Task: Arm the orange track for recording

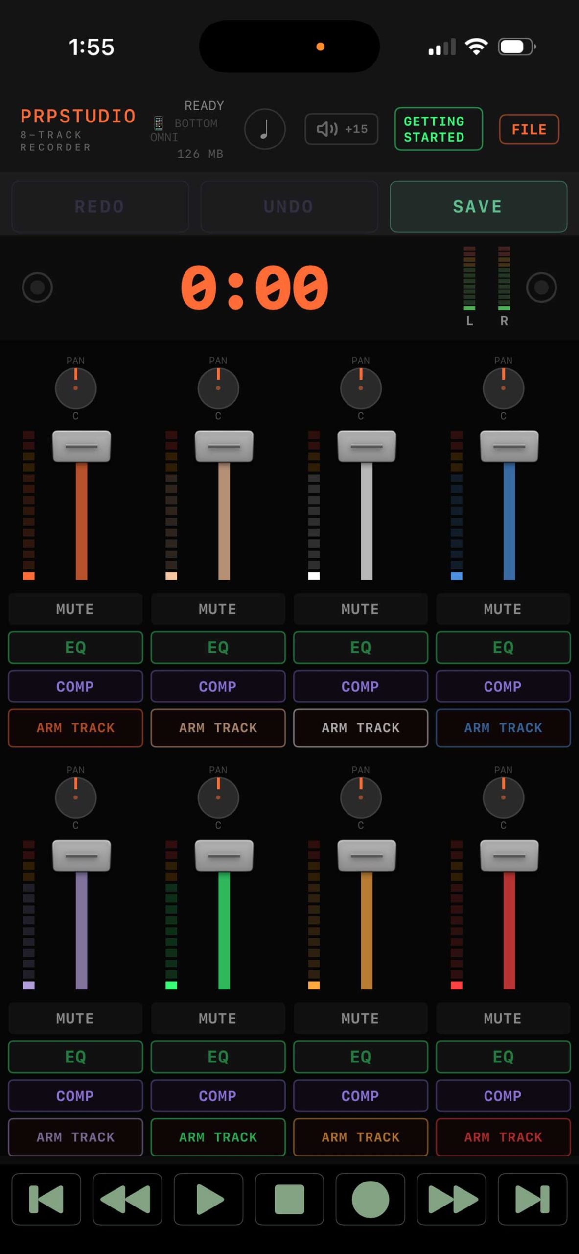Action: pos(75,728)
